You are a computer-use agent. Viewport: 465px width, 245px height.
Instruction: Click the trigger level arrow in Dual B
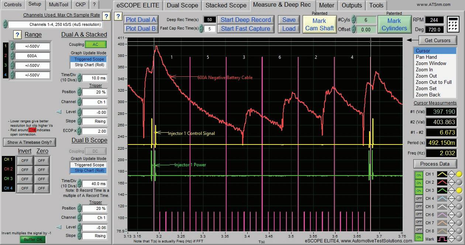pos(59,227)
